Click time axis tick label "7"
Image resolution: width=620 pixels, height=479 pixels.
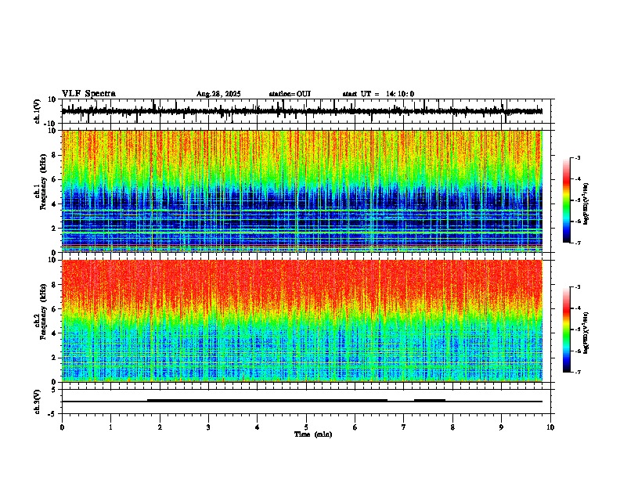coord(404,427)
